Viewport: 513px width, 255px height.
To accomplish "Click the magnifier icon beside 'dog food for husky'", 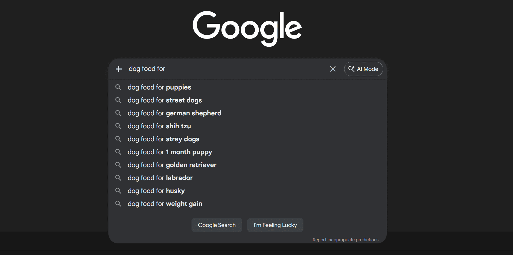I will [118, 191].
